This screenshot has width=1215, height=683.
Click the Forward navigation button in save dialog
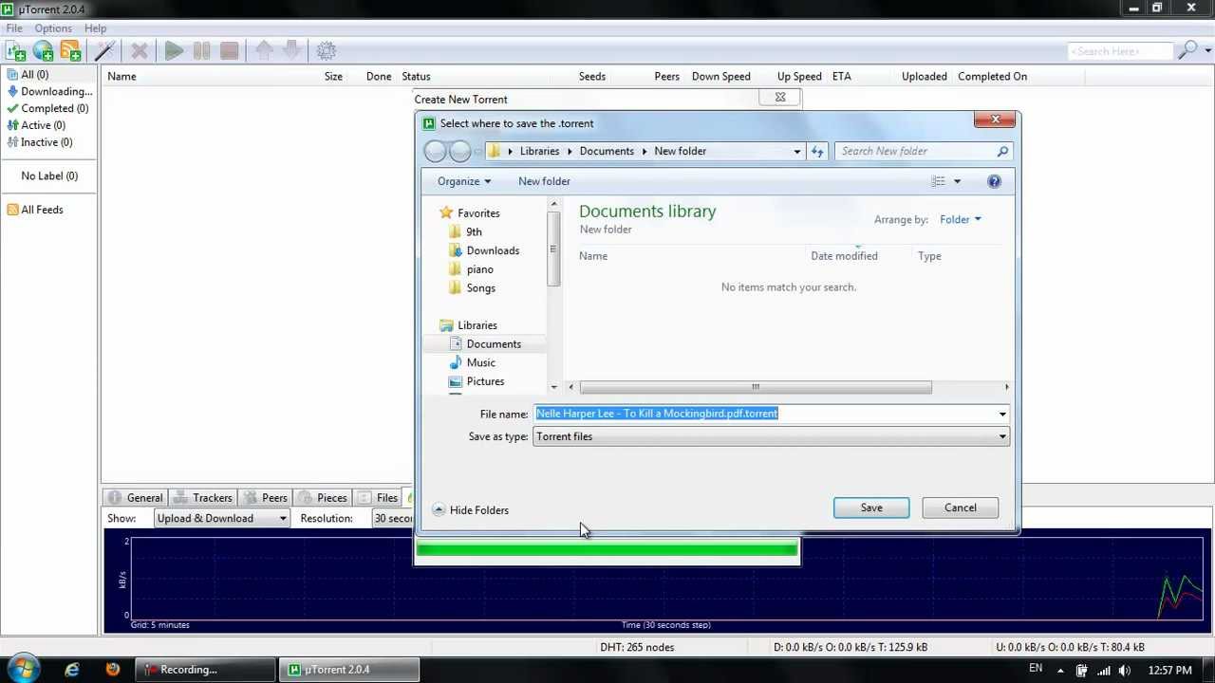(x=460, y=152)
